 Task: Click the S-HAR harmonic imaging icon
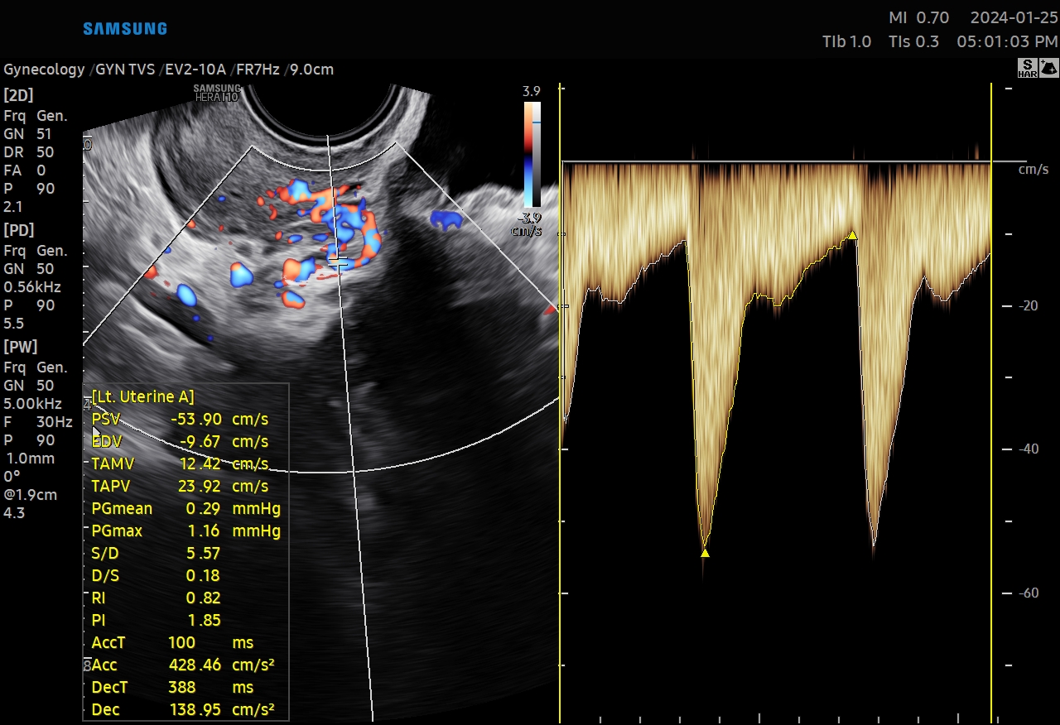coord(1027,69)
